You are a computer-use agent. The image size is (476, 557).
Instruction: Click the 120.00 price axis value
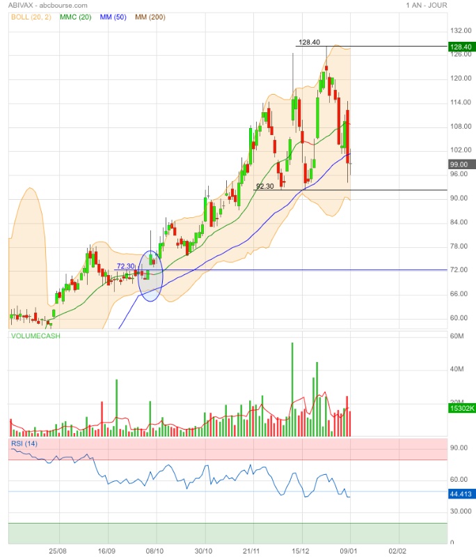(461, 78)
